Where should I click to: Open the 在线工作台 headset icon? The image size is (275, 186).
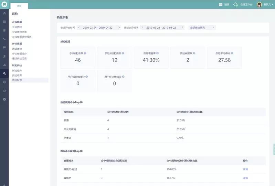point(235,4)
